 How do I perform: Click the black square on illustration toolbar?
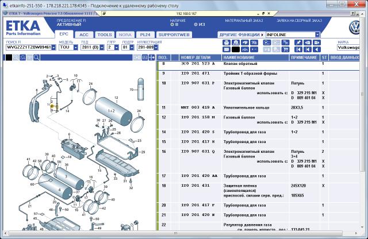[9, 57]
